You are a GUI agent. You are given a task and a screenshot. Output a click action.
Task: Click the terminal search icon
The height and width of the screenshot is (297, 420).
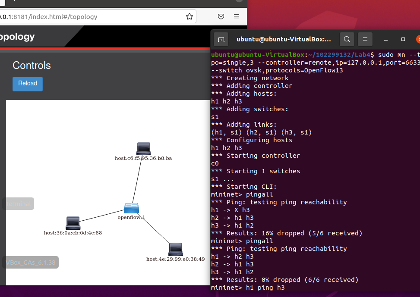tap(347, 39)
